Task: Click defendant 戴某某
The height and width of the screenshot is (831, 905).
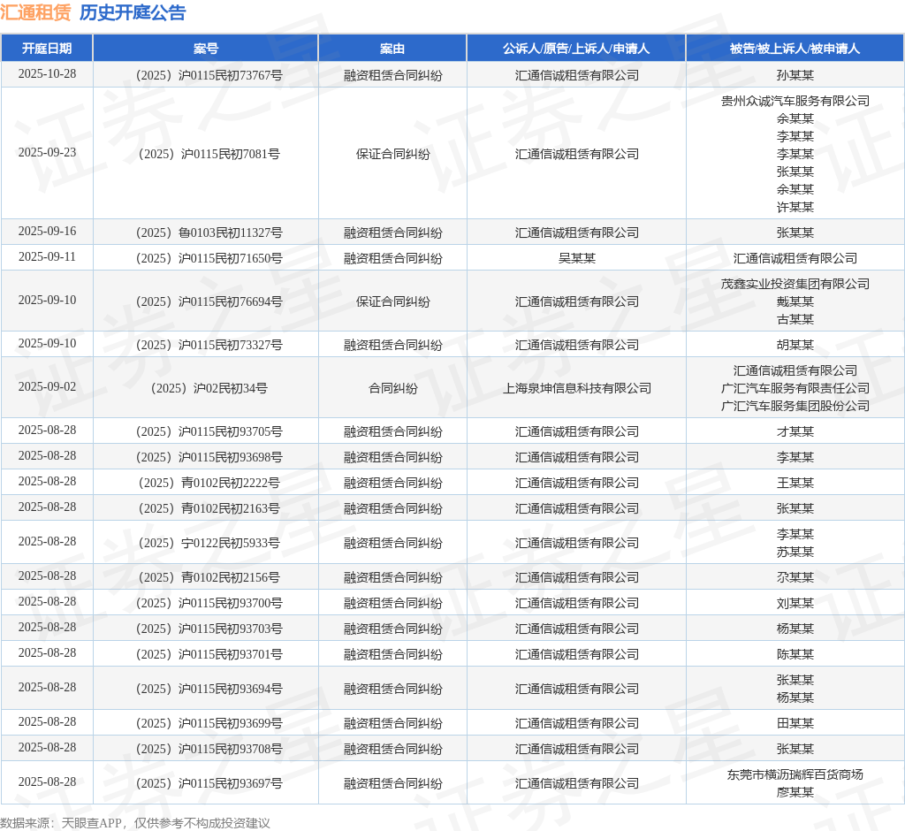Action: pyautogui.click(x=795, y=301)
